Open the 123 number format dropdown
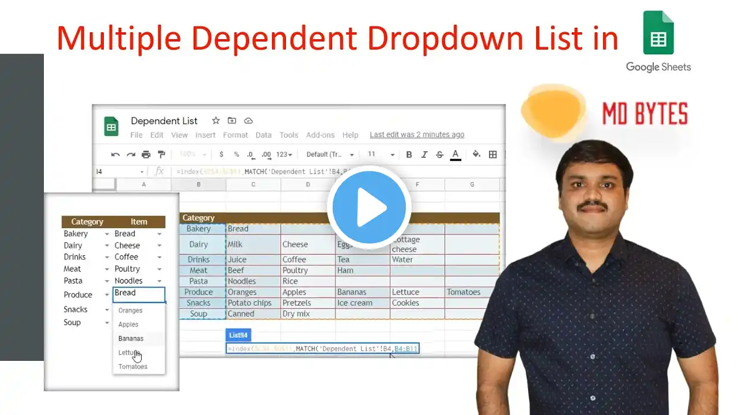Screen dimensions: 738x415 pos(284,154)
